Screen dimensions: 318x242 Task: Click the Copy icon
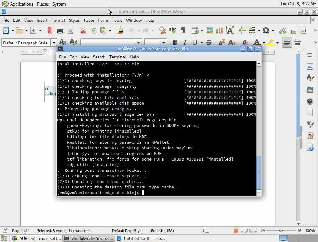click(93, 30)
